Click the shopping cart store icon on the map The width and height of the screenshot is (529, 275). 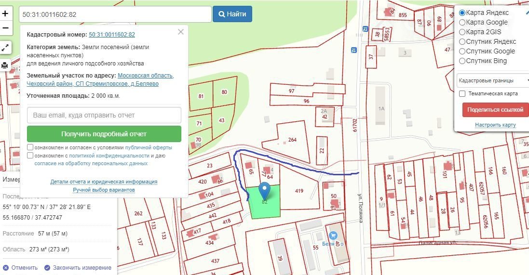(x=332, y=235)
